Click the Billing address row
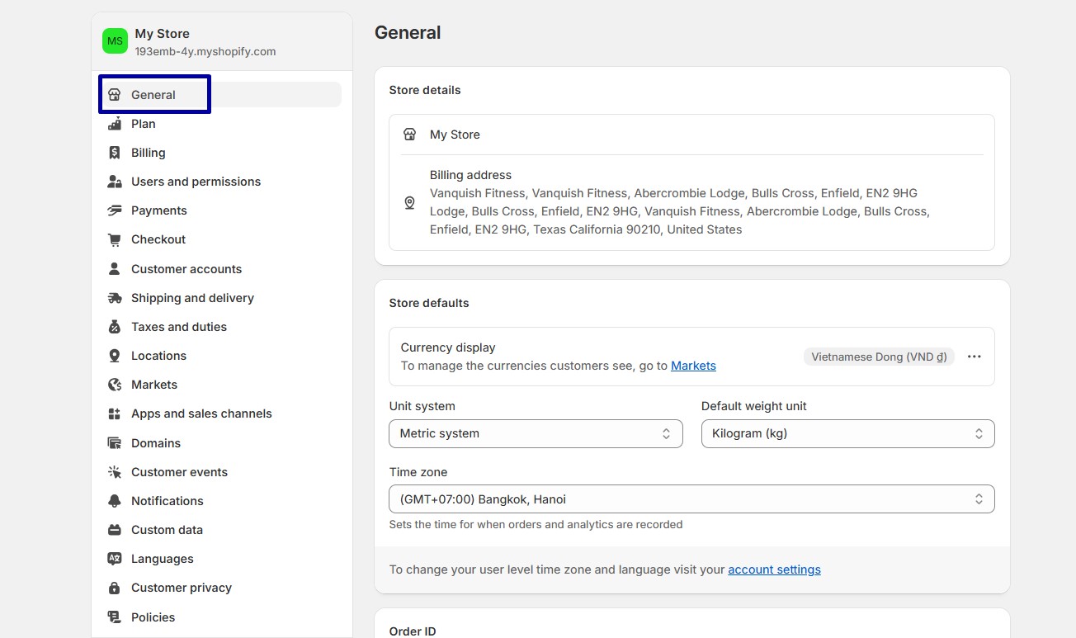This screenshot has height=638, width=1076. (691, 202)
